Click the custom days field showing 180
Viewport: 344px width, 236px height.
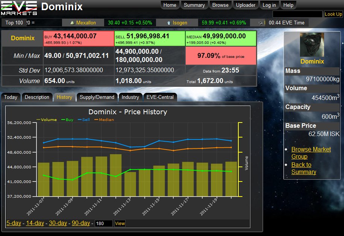coord(103,224)
